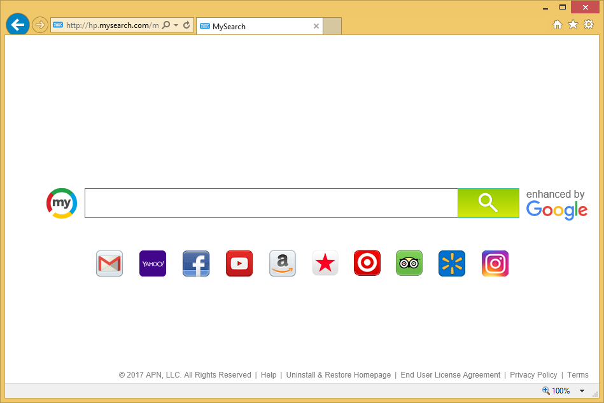This screenshot has width=604, height=403.
Task: Expand the address bar search dropdown arrow
Action: [176, 25]
